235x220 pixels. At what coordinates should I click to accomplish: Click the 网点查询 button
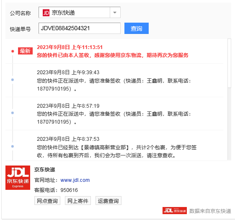(47, 201)
